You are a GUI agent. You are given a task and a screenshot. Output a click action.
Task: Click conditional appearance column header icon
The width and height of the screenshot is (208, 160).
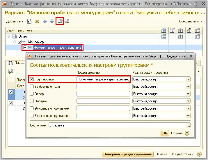pyautogui.click(x=189, y=30)
